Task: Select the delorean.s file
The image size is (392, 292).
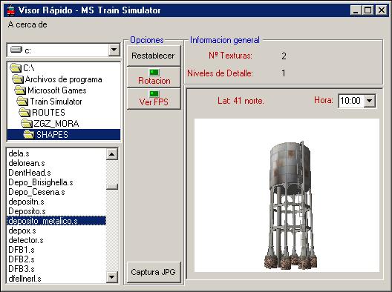Action: pyautogui.click(x=27, y=163)
